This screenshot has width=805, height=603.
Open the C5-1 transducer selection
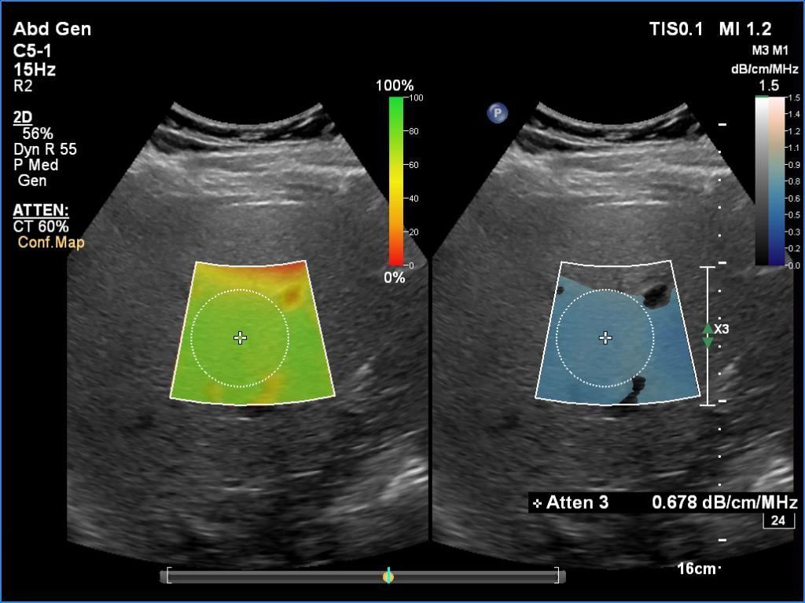[33, 51]
